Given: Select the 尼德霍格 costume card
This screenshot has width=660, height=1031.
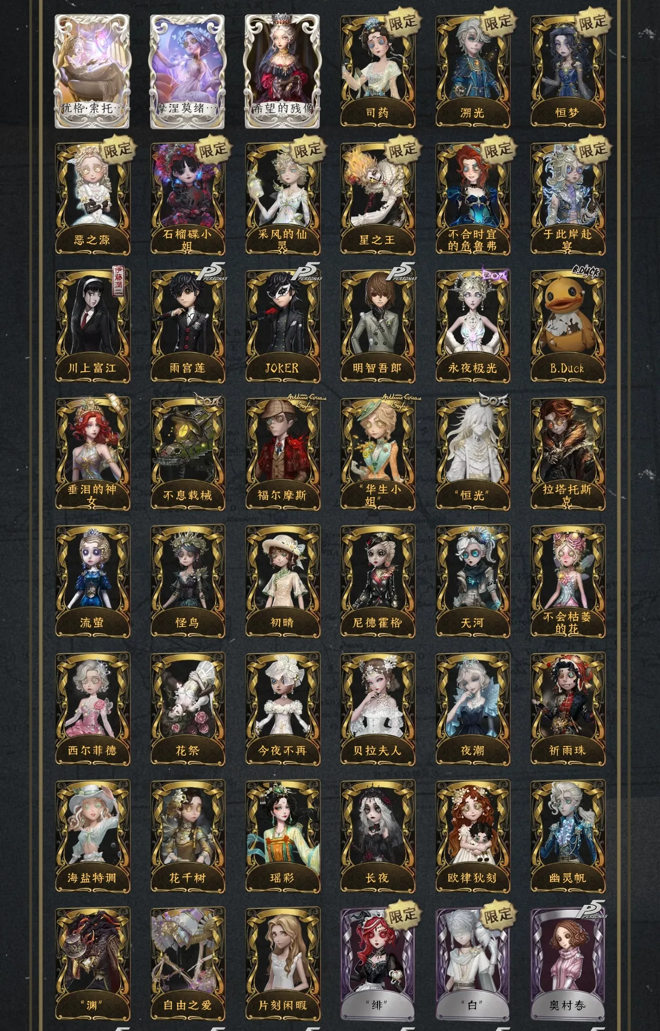Looking at the screenshot, I should [378, 581].
